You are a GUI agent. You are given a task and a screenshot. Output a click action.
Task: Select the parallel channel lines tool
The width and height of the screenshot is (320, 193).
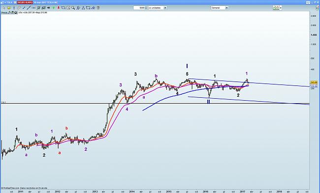pos(44,8)
